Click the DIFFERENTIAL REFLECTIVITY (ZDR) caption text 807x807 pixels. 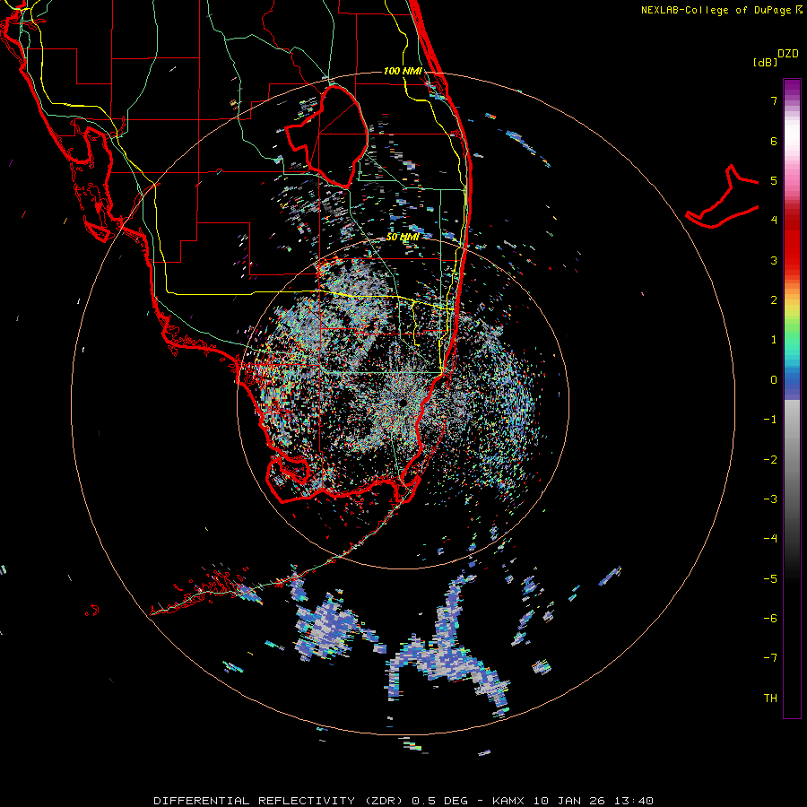[279, 801]
